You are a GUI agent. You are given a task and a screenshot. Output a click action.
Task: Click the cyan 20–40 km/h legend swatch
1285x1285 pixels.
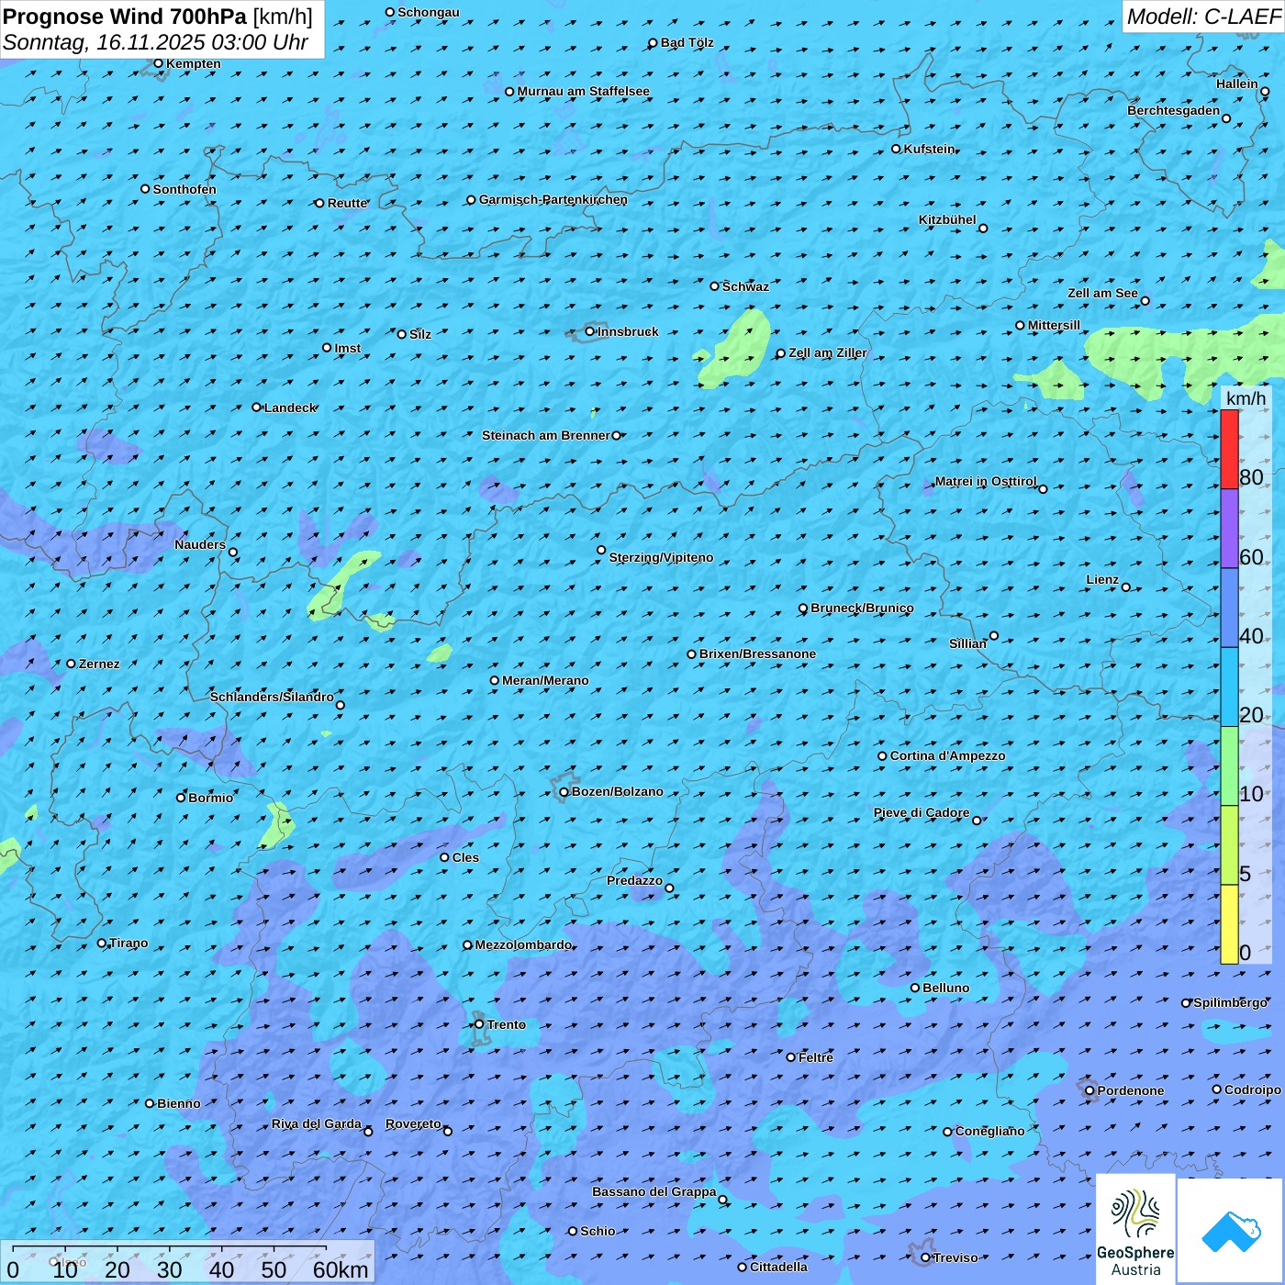(x=1229, y=687)
